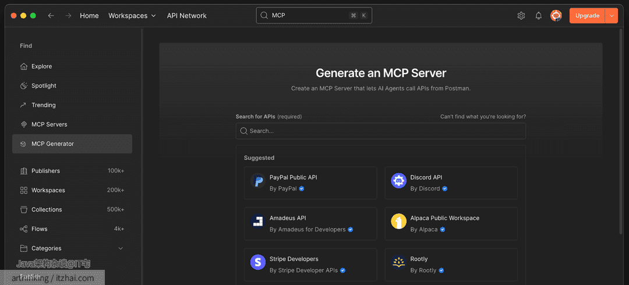Viewport: 629px width, 285px height.
Task: Click the Workspaces grid icon
Action: [24, 190]
